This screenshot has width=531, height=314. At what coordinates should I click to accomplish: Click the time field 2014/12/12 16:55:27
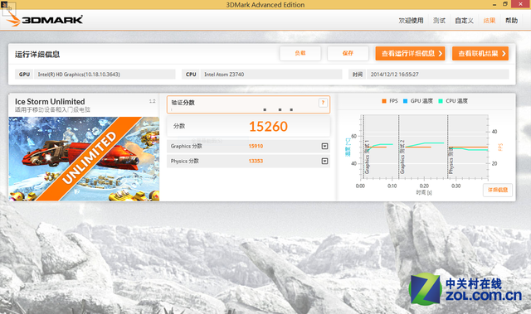point(437,75)
